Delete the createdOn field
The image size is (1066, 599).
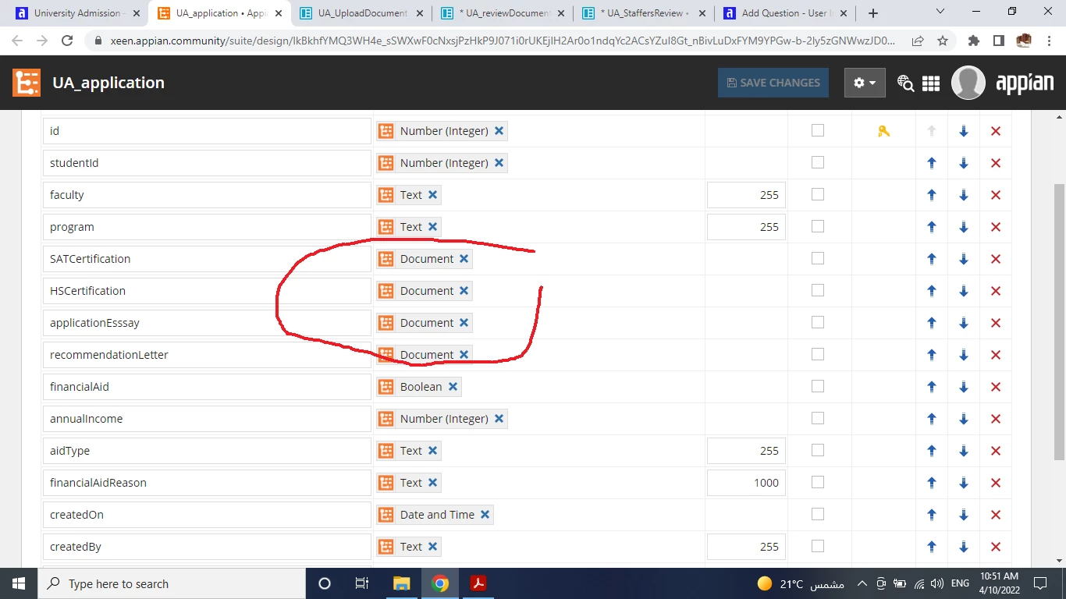click(996, 515)
